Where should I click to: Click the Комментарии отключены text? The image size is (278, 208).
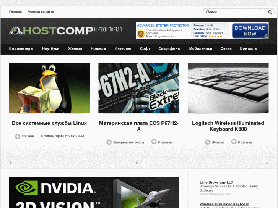coord(62,136)
